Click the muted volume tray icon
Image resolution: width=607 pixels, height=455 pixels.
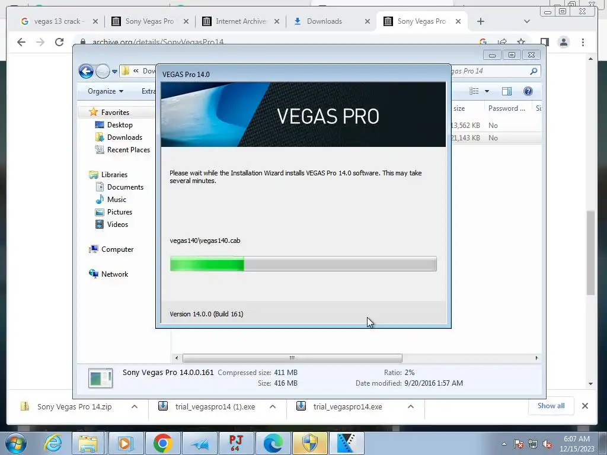pyautogui.click(x=547, y=444)
